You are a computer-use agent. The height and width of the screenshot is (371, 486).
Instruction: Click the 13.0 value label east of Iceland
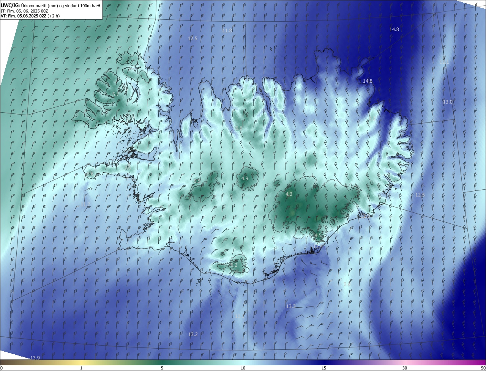point(448,102)
